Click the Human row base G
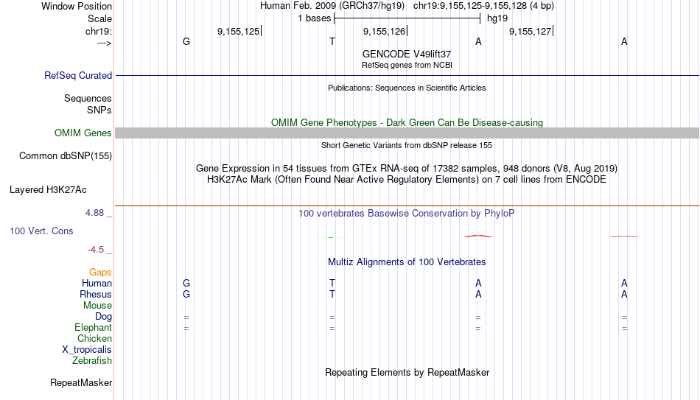The width and height of the screenshot is (700, 400). tap(186, 283)
